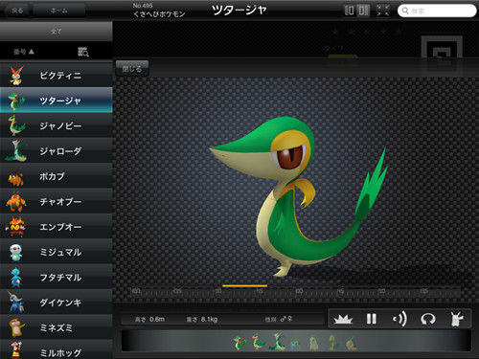479x359 pixels.
Task: Tap the 性別 gender symbols
Action: pyautogui.click(x=285, y=319)
